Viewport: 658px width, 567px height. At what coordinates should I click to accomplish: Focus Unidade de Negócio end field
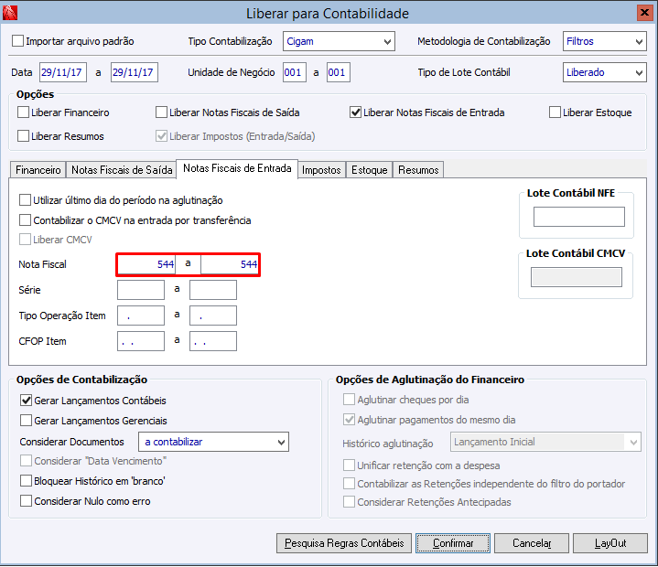click(339, 72)
